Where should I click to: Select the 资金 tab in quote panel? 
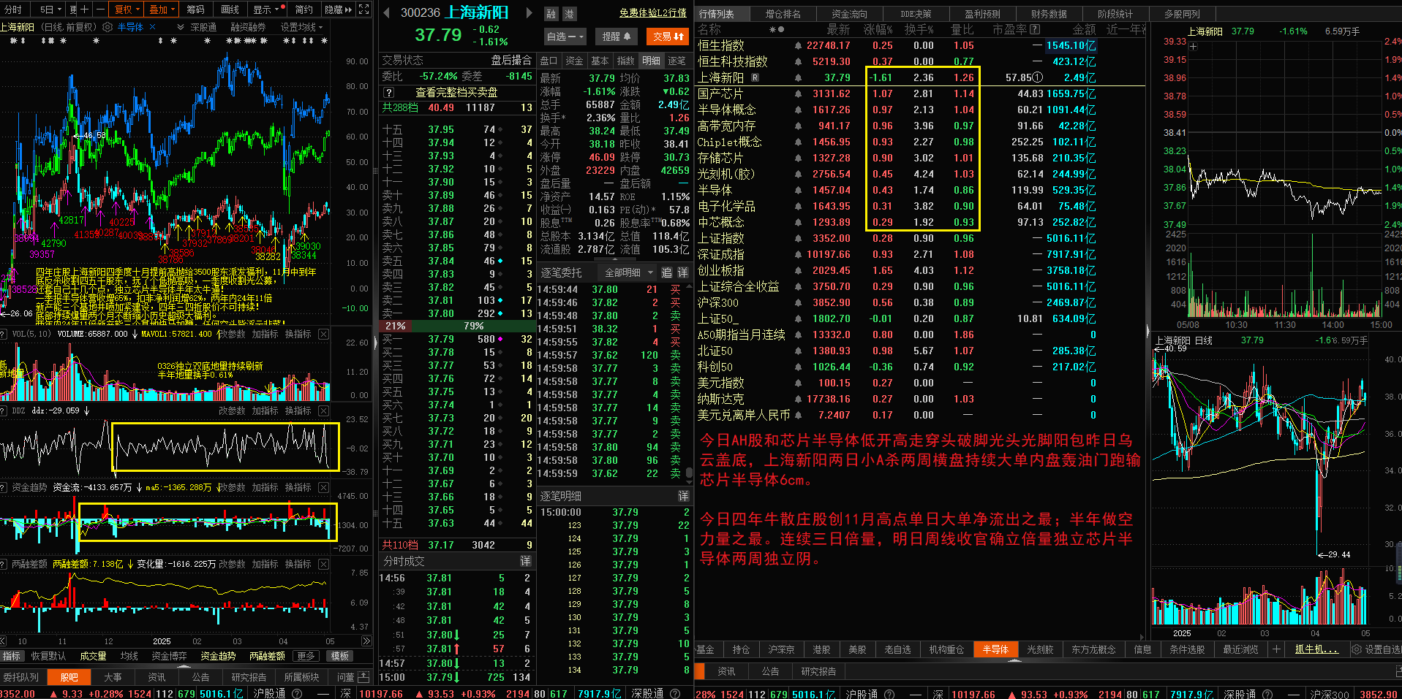pyautogui.click(x=574, y=61)
